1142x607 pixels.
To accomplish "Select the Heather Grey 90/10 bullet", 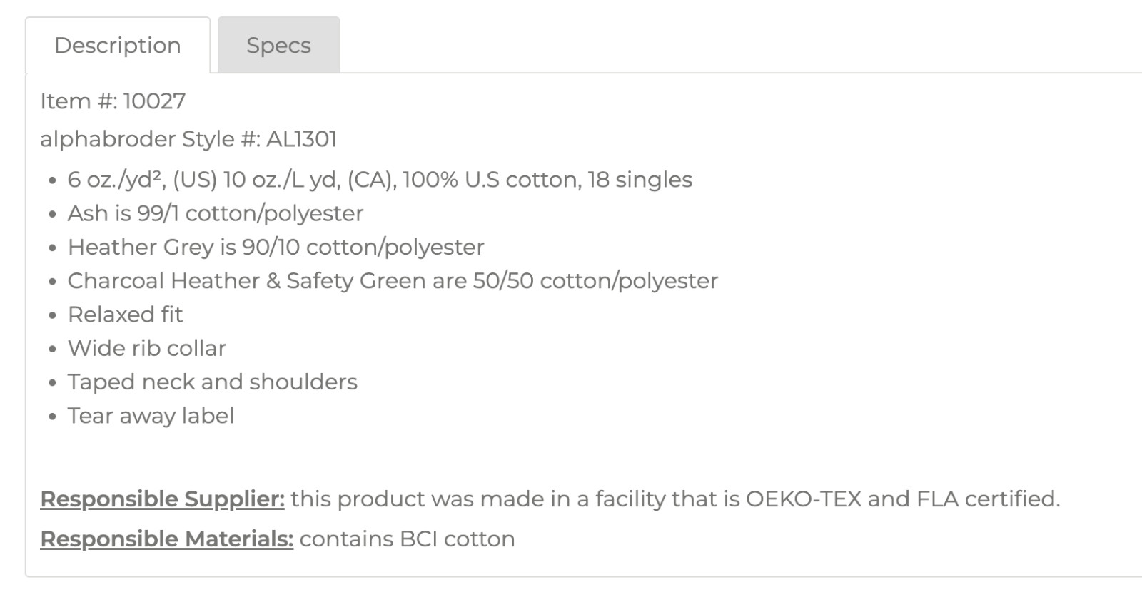I will [276, 247].
